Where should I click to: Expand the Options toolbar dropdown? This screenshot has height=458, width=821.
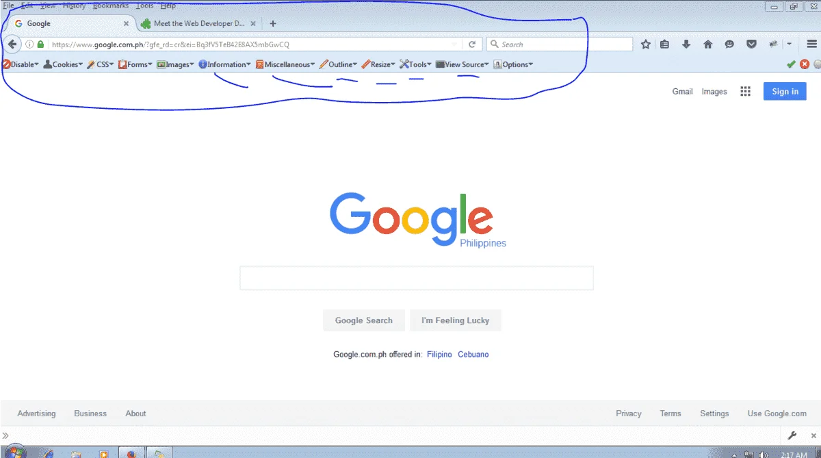click(x=513, y=64)
